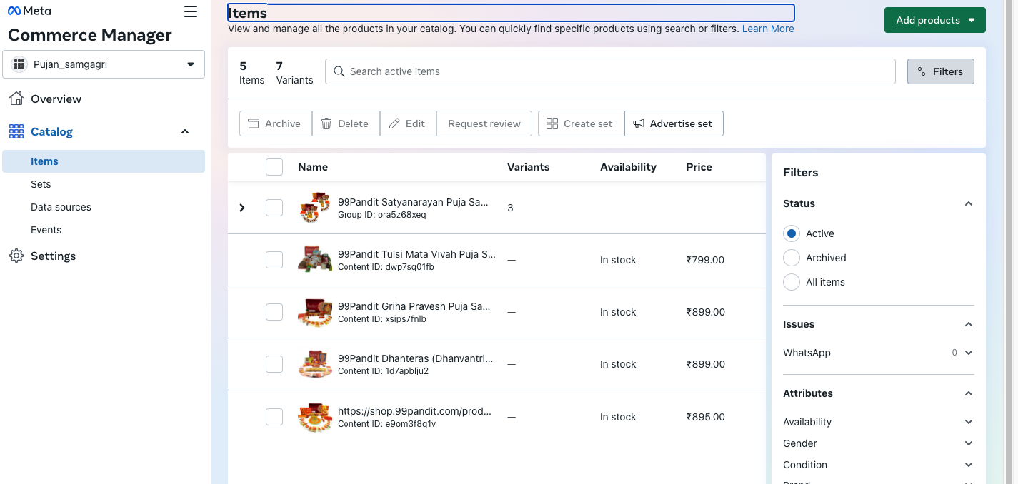
Task: Expand Satyanarayan Puja variants row arrow
Action: point(242,208)
